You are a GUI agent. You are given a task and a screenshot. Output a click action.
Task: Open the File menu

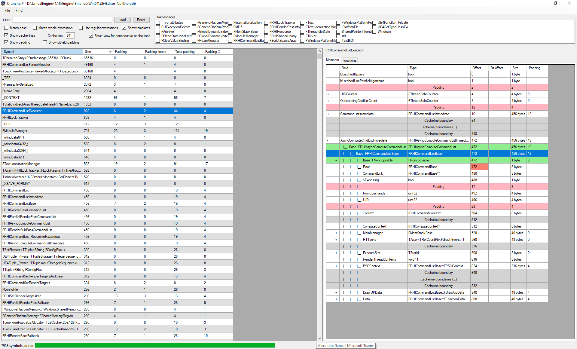pos(7,11)
